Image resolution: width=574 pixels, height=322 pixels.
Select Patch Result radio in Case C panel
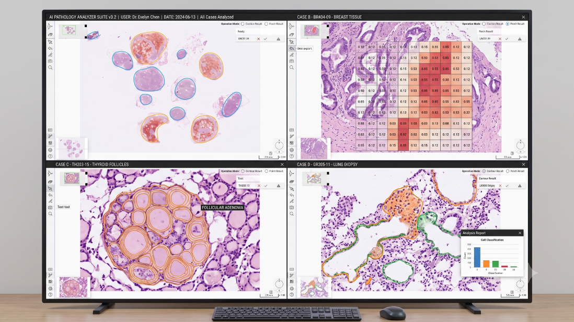pyautogui.click(x=267, y=171)
